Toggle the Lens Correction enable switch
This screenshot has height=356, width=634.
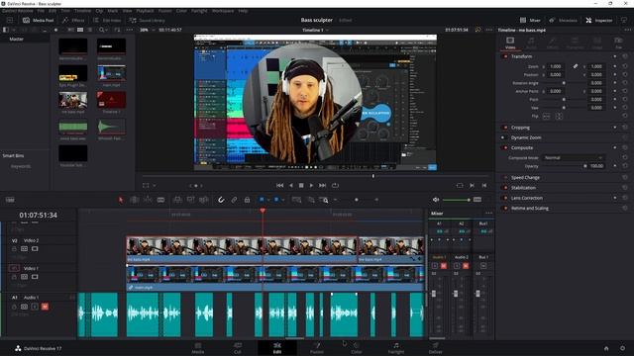pyautogui.click(x=505, y=198)
